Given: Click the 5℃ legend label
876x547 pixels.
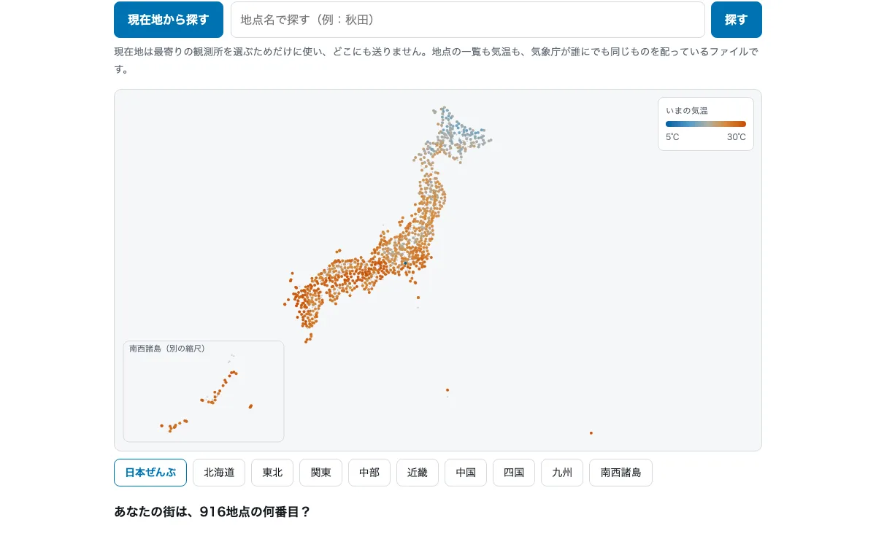Looking at the screenshot, I should (x=672, y=137).
